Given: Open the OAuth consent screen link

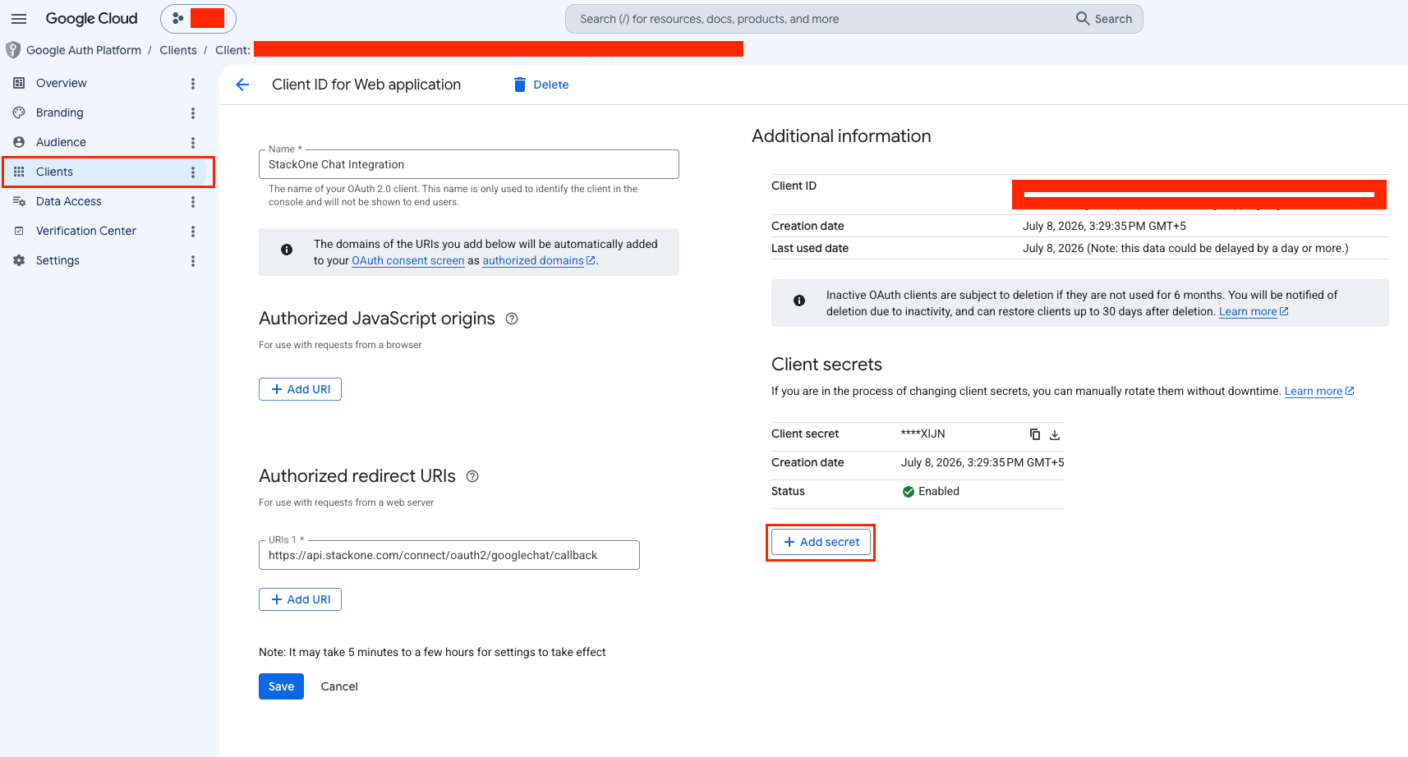Looking at the screenshot, I should tap(408, 260).
